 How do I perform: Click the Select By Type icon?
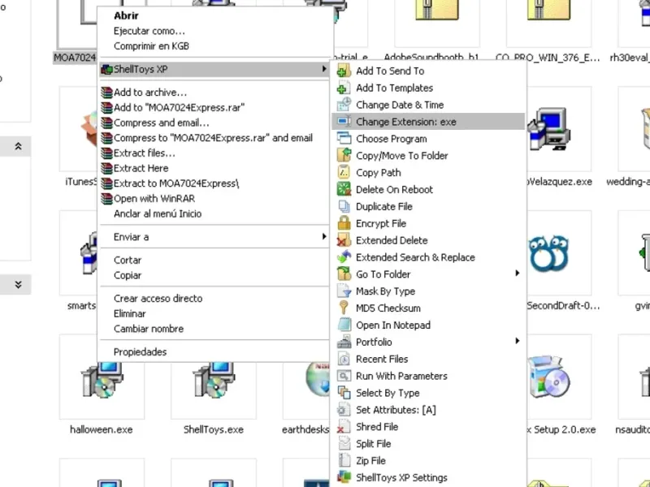(344, 393)
